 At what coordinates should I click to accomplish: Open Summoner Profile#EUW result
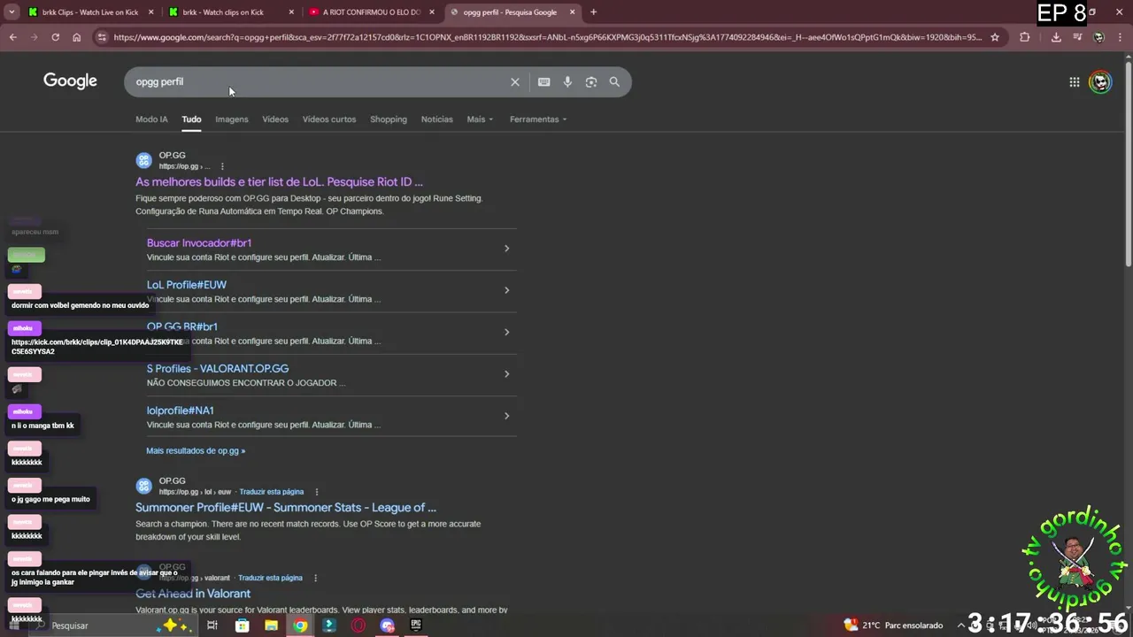(286, 508)
